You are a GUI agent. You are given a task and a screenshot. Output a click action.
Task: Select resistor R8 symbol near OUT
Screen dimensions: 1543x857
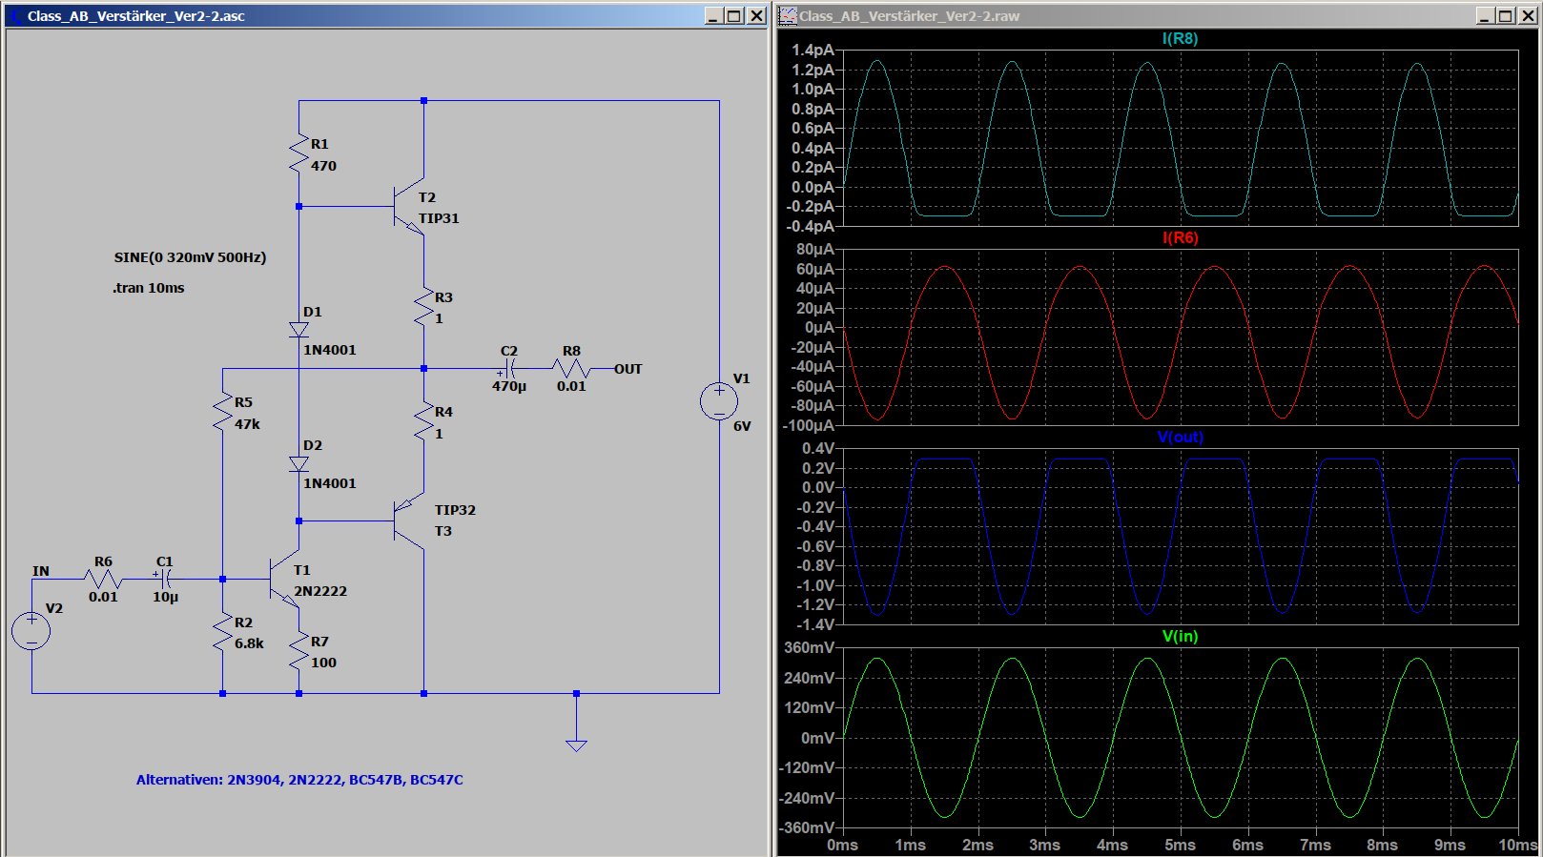click(x=571, y=368)
